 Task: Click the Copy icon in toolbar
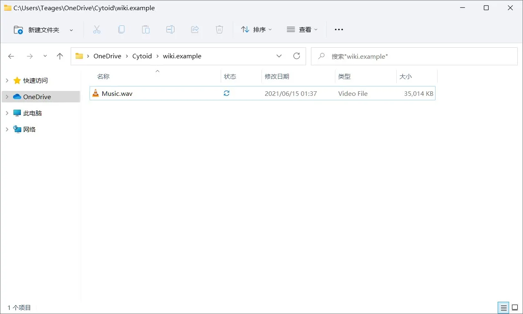121,30
